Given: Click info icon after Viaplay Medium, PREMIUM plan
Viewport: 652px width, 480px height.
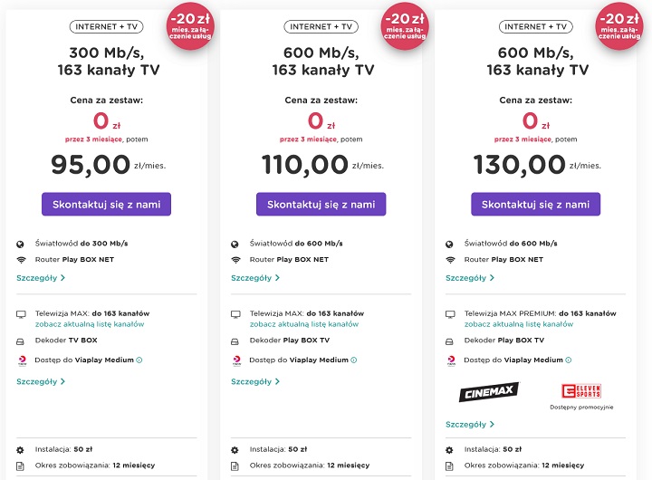Looking at the screenshot, I should (x=569, y=360).
